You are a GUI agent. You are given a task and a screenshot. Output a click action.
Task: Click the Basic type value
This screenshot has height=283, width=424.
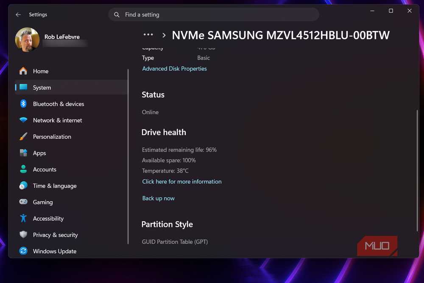pyautogui.click(x=204, y=58)
